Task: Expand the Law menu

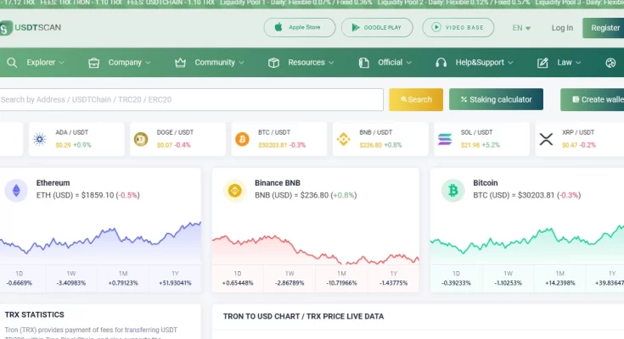Action: point(569,63)
